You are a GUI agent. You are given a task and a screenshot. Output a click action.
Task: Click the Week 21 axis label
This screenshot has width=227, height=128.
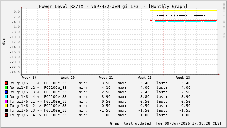pos(106,78)
